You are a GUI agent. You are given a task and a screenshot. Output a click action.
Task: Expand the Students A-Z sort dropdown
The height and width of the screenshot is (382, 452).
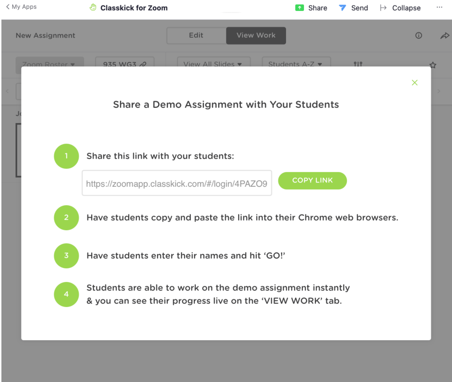[296, 64]
